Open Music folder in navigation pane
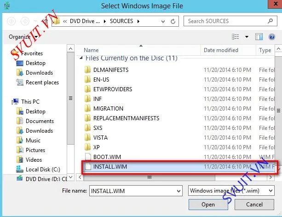 point(28,140)
